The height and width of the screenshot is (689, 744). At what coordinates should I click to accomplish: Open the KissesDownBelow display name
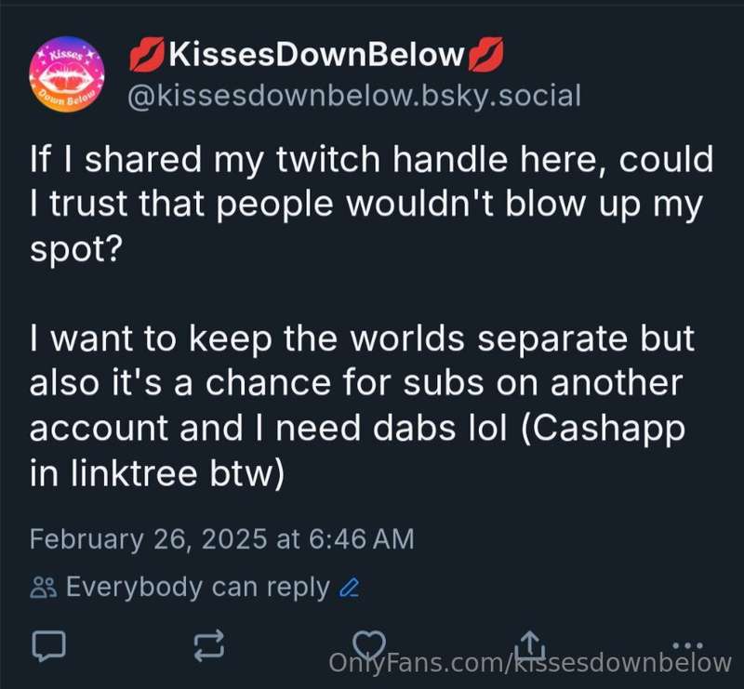(x=316, y=55)
